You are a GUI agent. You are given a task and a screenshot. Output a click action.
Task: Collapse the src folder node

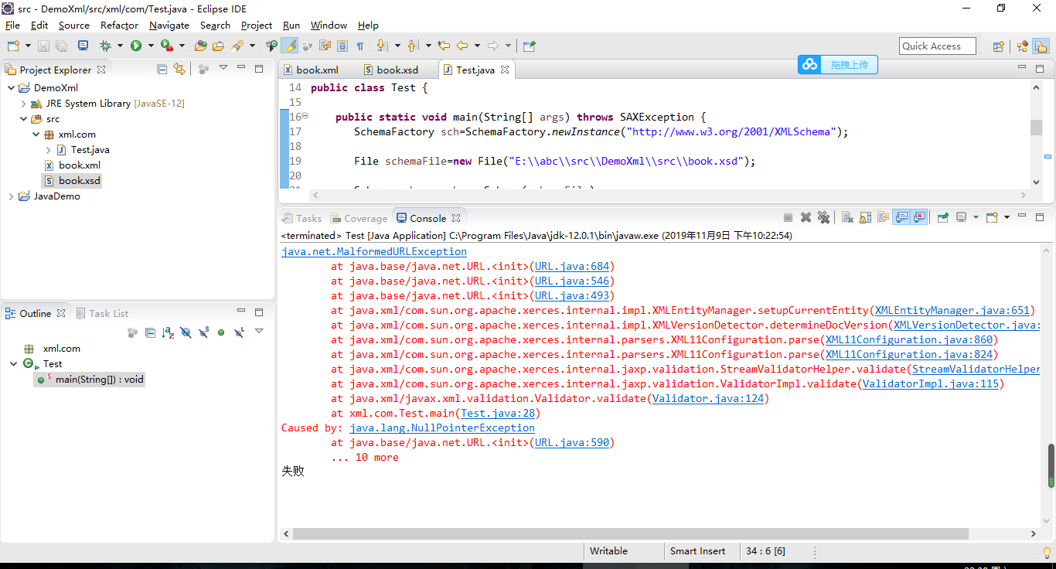23,118
